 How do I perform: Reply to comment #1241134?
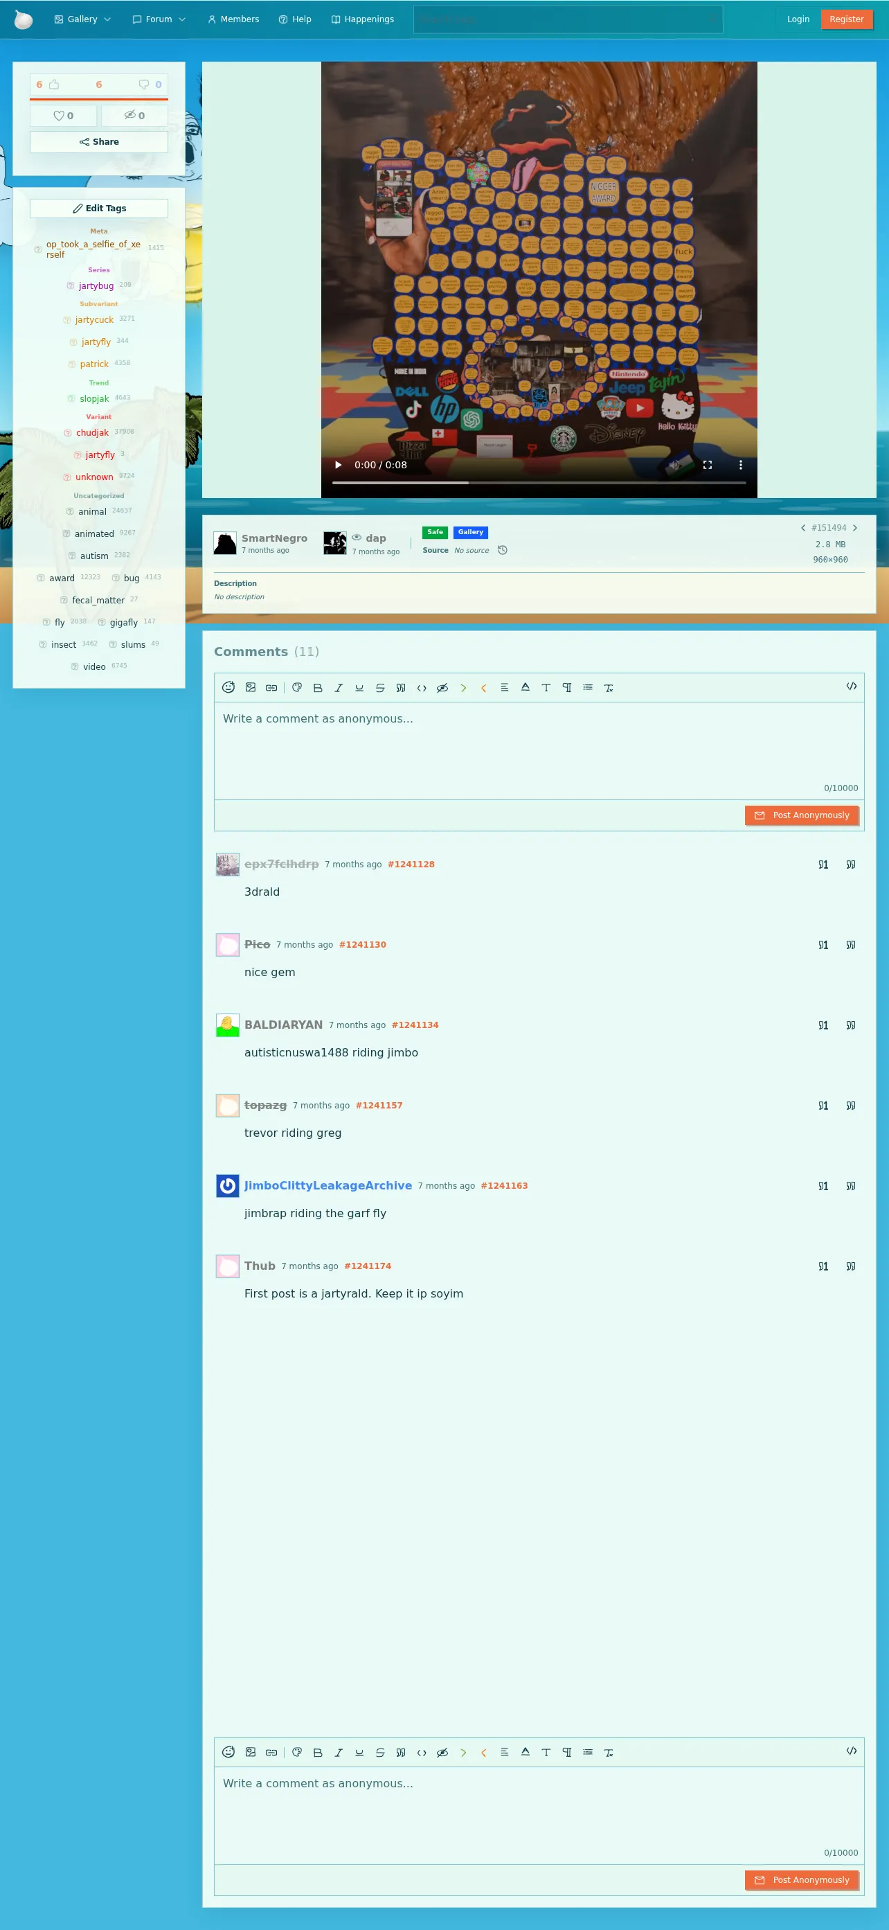pyautogui.click(x=823, y=1026)
